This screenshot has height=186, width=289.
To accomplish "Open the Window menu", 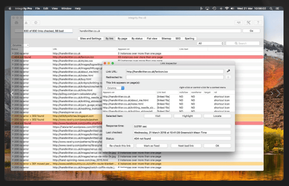I will point(66,8).
